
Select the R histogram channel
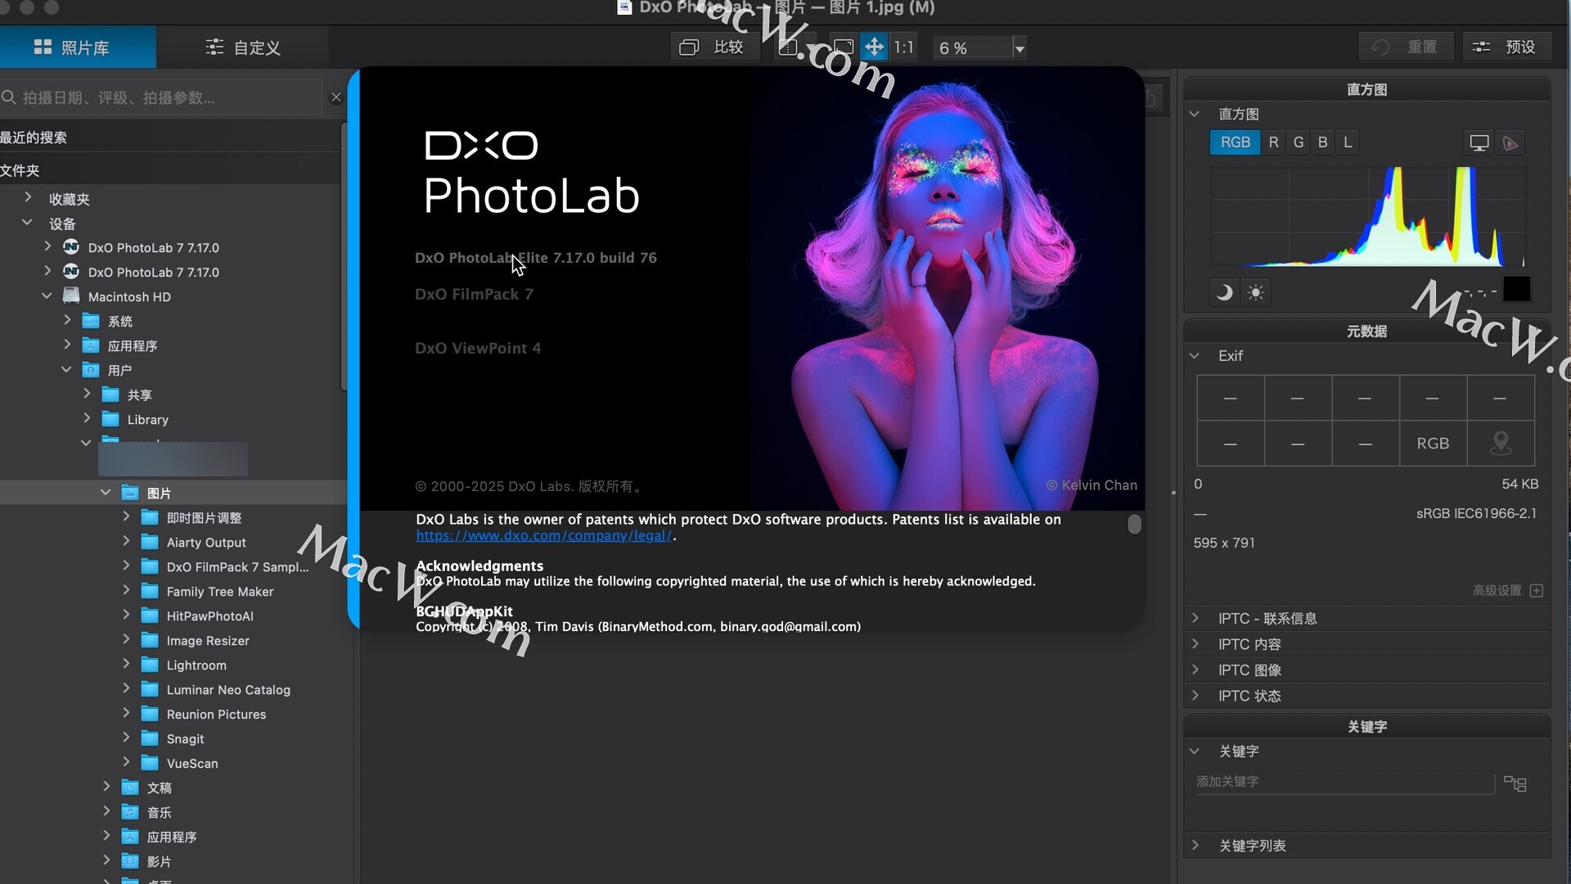1273,142
